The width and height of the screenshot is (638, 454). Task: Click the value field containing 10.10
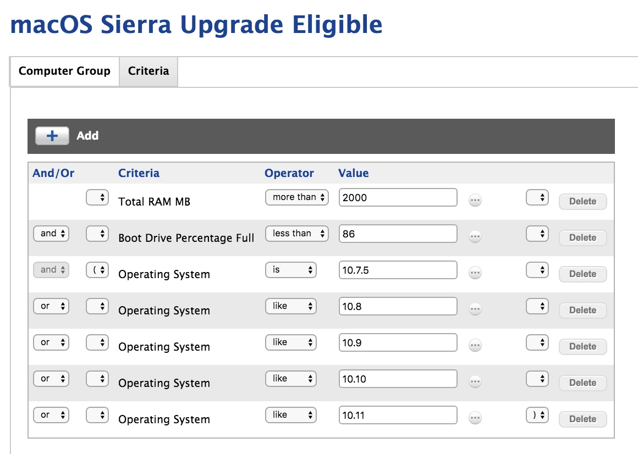(398, 379)
